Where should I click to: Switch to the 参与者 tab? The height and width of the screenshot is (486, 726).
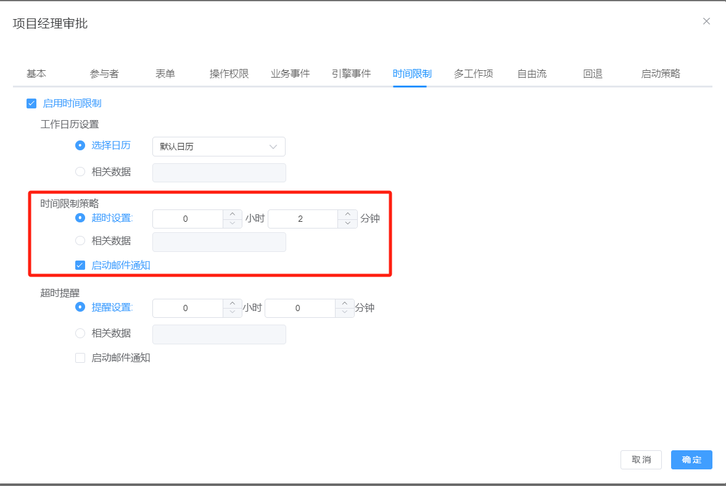[104, 74]
